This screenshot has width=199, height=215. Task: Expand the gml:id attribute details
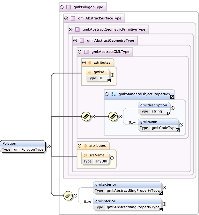click(x=112, y=75)
